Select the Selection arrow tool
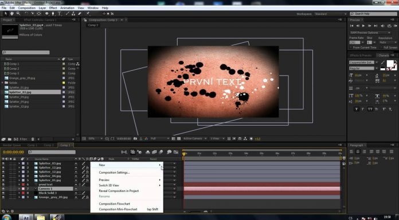Image resolution: width=399 pixels, height=220 pixels. [x=6, y=14]
